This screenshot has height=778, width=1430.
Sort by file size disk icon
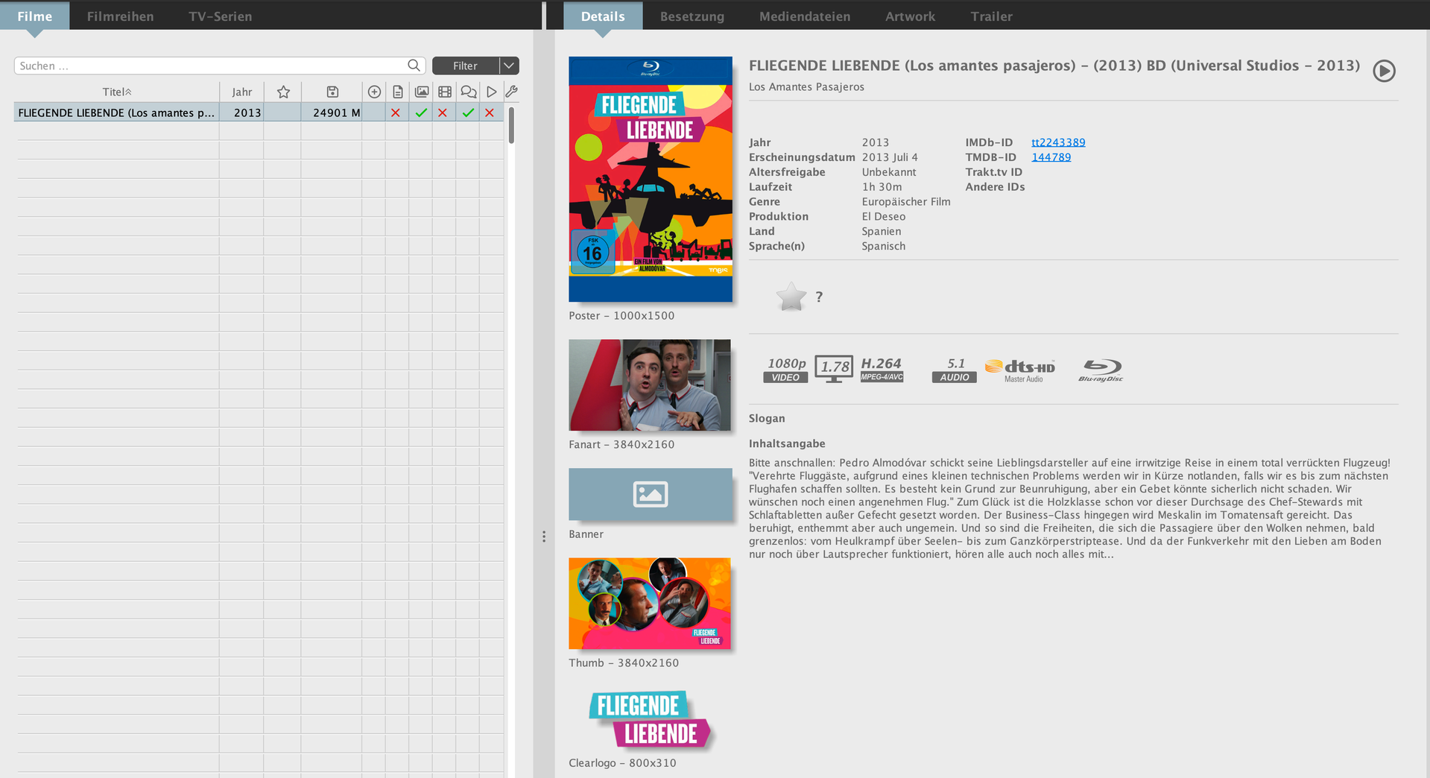[332, 92]
